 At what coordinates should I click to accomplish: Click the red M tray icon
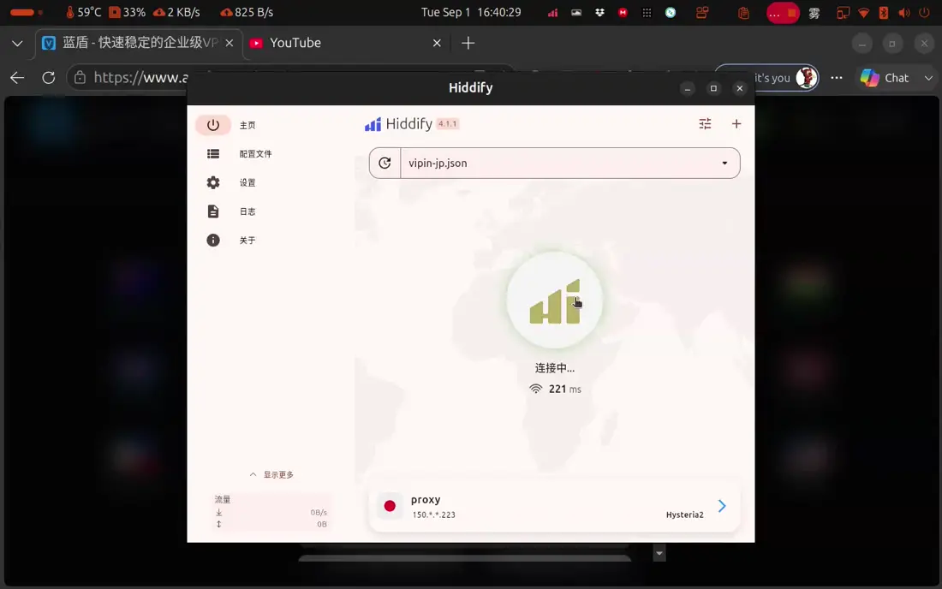click(623, 12)
